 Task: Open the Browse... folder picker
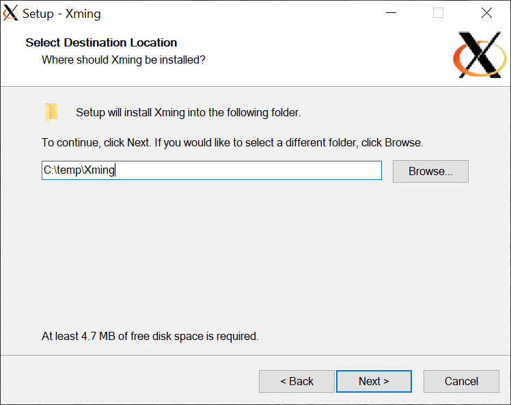[430, 171]
